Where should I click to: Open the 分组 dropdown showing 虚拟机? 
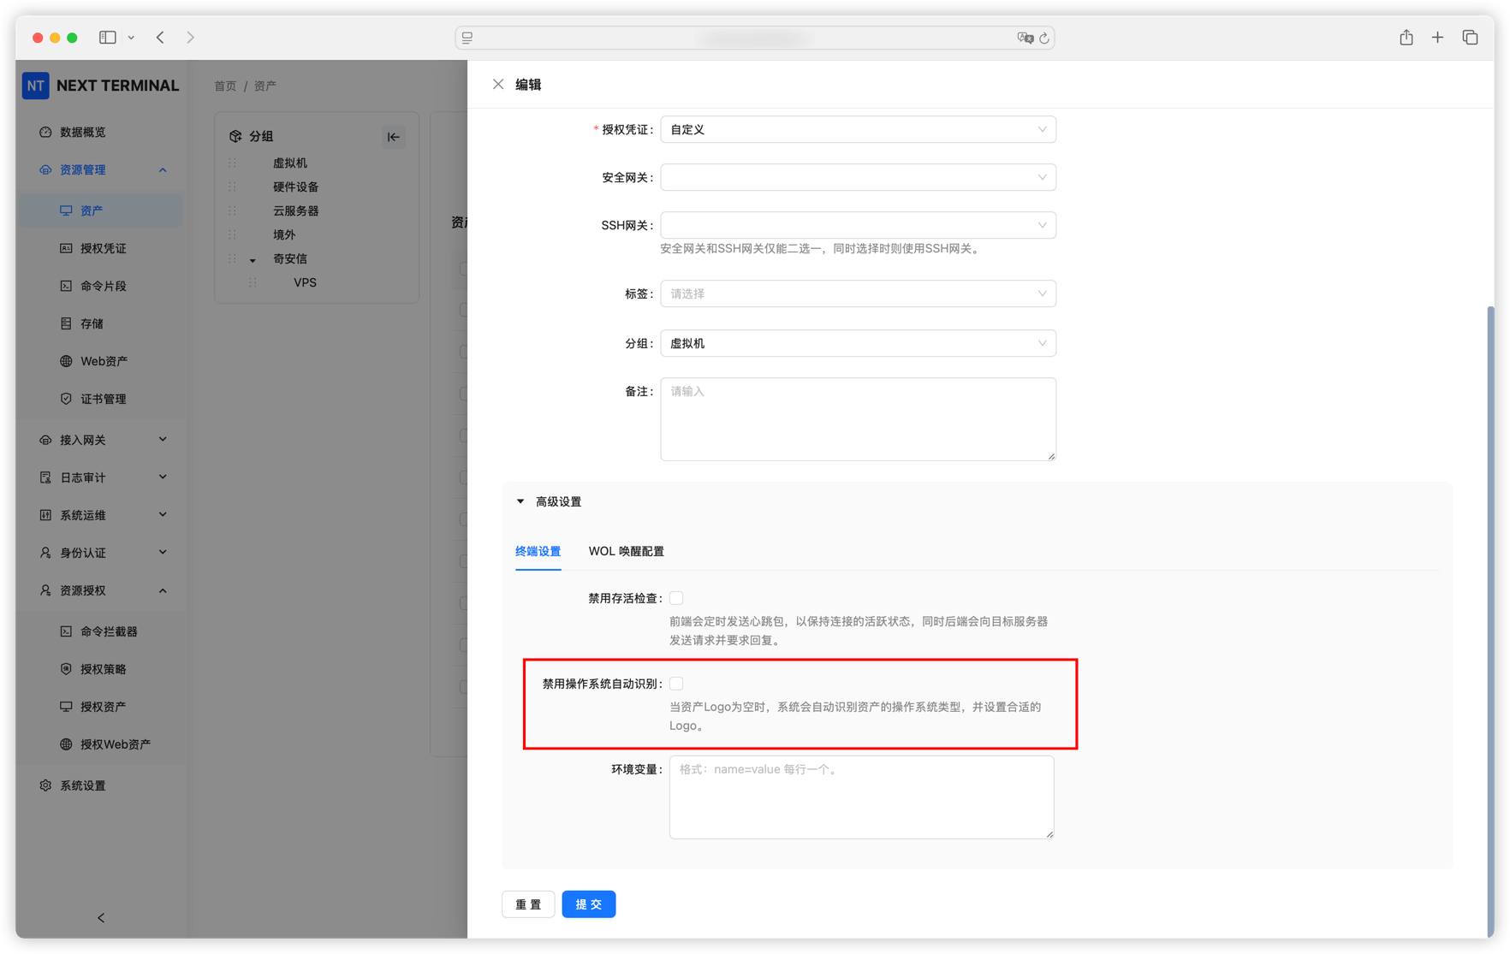[858, 343]
